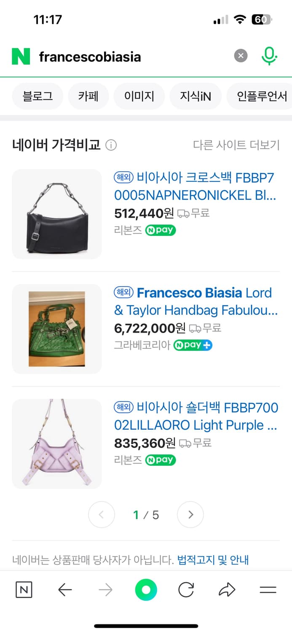Switch to the 이미지 tab
292x634 pixels.
(139, 96)
